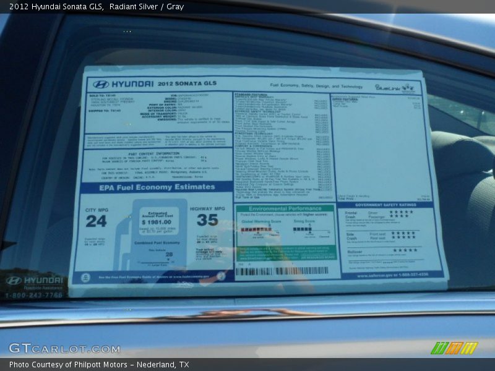This screenshot has height=371, width=495.
Task: Click the Environmental Performance header
Action: (285, 209)
